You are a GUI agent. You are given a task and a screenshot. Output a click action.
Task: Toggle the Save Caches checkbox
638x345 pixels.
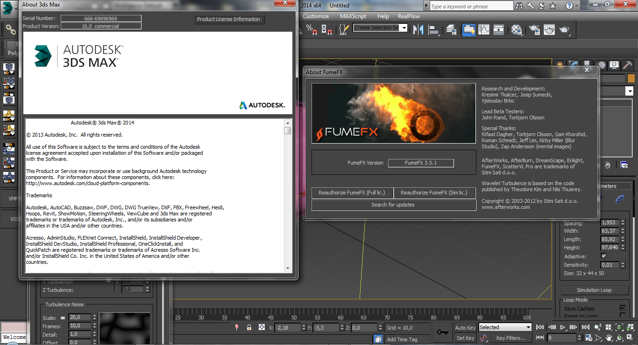point(623,308)
